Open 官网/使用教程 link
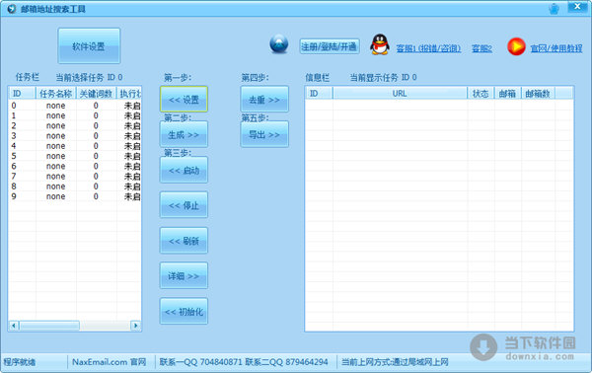Image resolution: width=592 pixels, height=373 pixels. pyautogui.click(x=555, y=48)
